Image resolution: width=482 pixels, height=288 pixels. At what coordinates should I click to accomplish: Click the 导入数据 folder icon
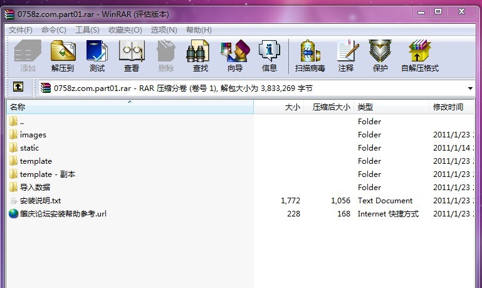13,187
